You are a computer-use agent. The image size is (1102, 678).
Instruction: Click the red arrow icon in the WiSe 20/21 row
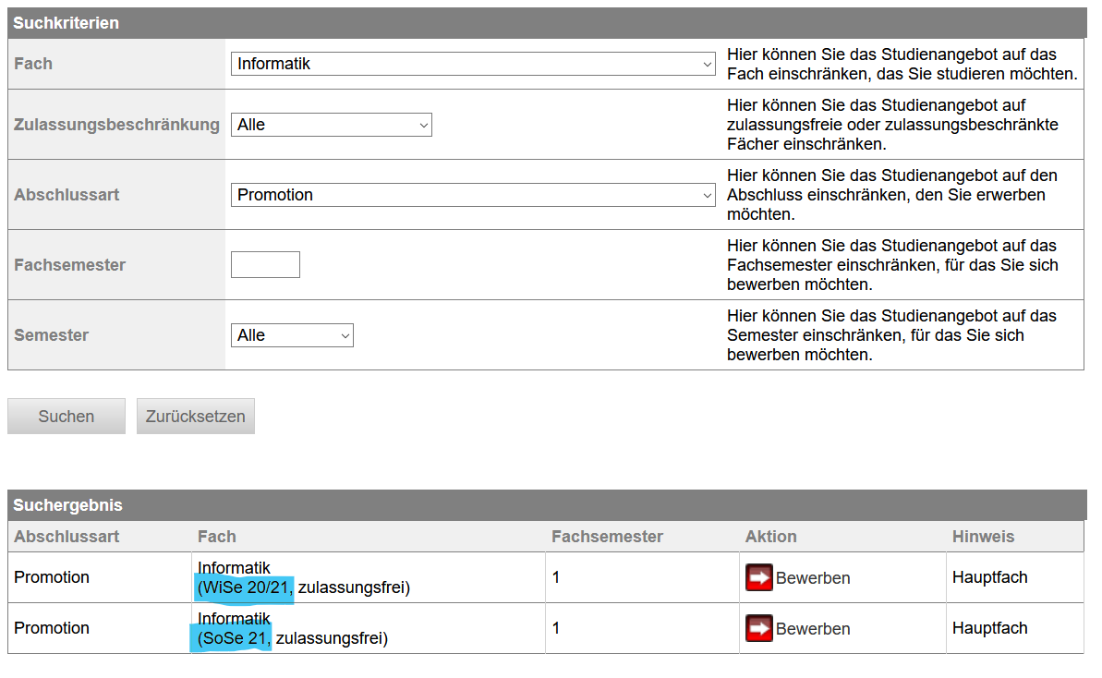tap(758, 577)
